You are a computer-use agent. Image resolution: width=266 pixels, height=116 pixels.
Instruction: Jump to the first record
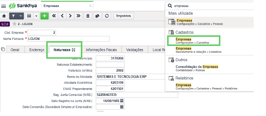pyautogui.click(x=54, y=16)
